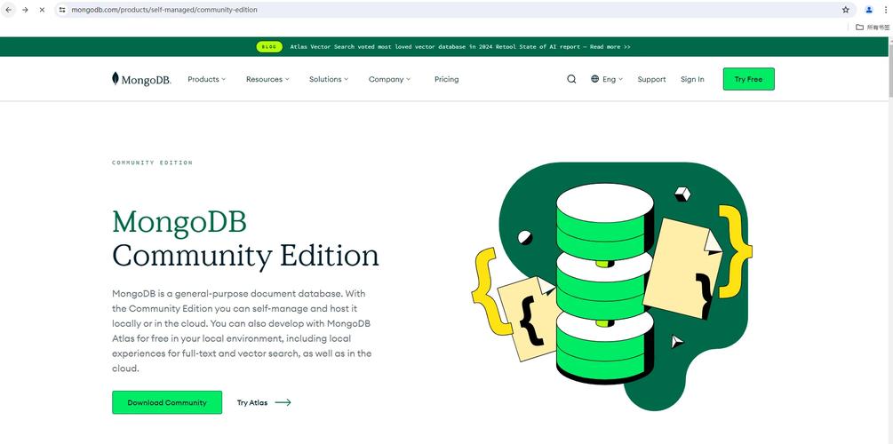The image size is (893, 444).
Task: Open the Support link
Action: click(651, 79)
